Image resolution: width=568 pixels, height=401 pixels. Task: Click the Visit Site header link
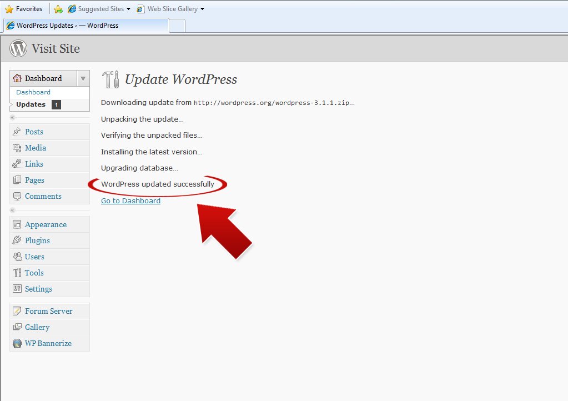click(x=56, y=48)
